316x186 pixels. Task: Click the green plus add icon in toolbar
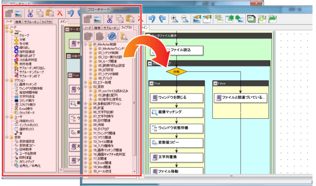(262, 19)
